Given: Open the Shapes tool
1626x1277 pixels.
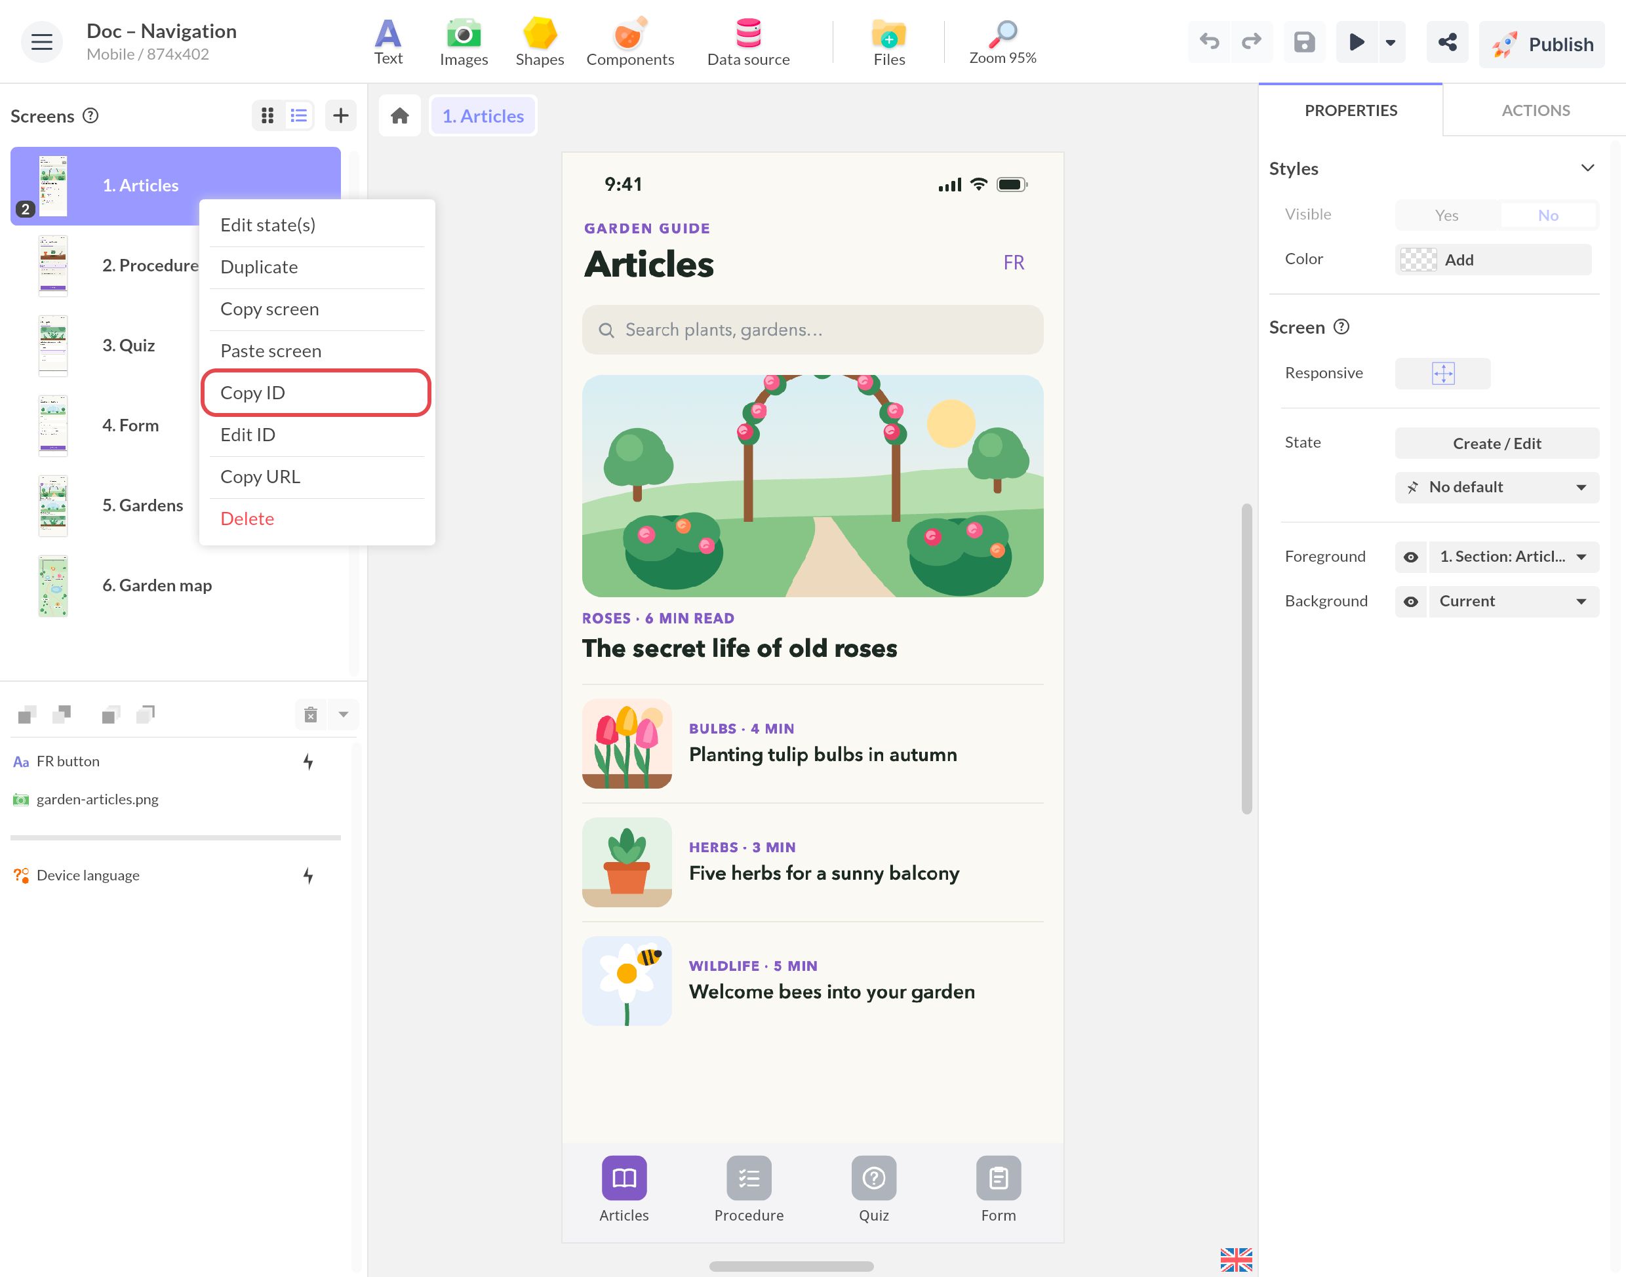Looking at the screenshot, I should (539, 42).
